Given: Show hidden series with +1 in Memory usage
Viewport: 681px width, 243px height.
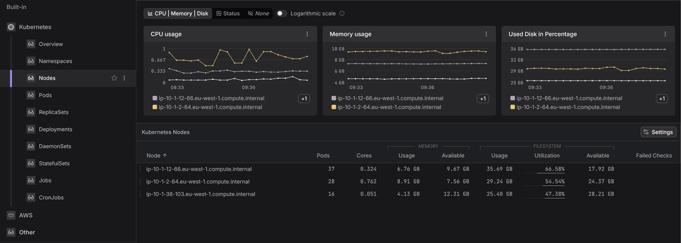Looking at the screenshot, I should click(x=483, y=99).
